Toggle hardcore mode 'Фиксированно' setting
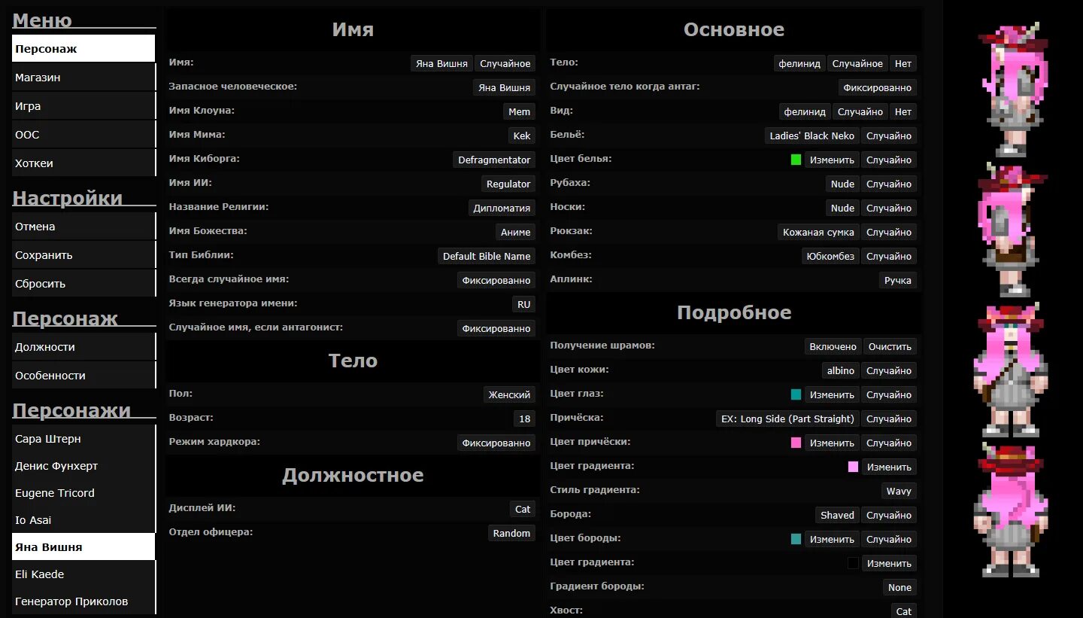Viewport: 1083px width, 618px height. pyautogui.click(x=496, y=443)
